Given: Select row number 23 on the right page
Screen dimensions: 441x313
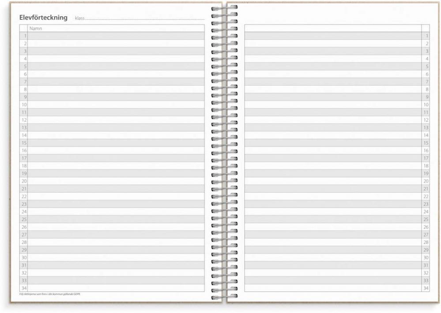Looking at the screenshot, I should tap(426, 204).
